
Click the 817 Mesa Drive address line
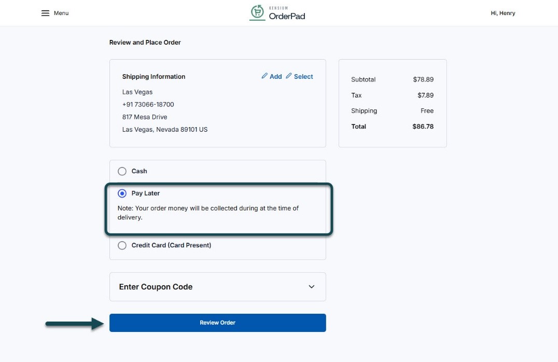[145, 117]
